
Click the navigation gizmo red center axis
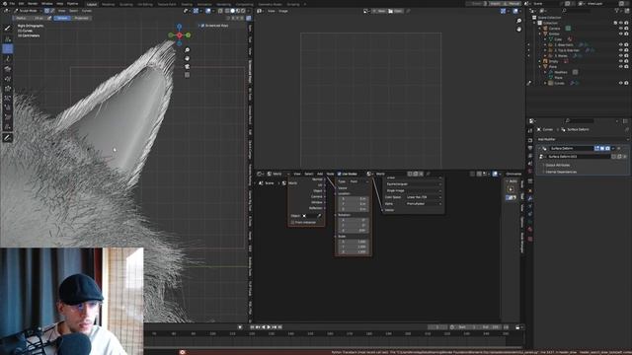(180, 35)
